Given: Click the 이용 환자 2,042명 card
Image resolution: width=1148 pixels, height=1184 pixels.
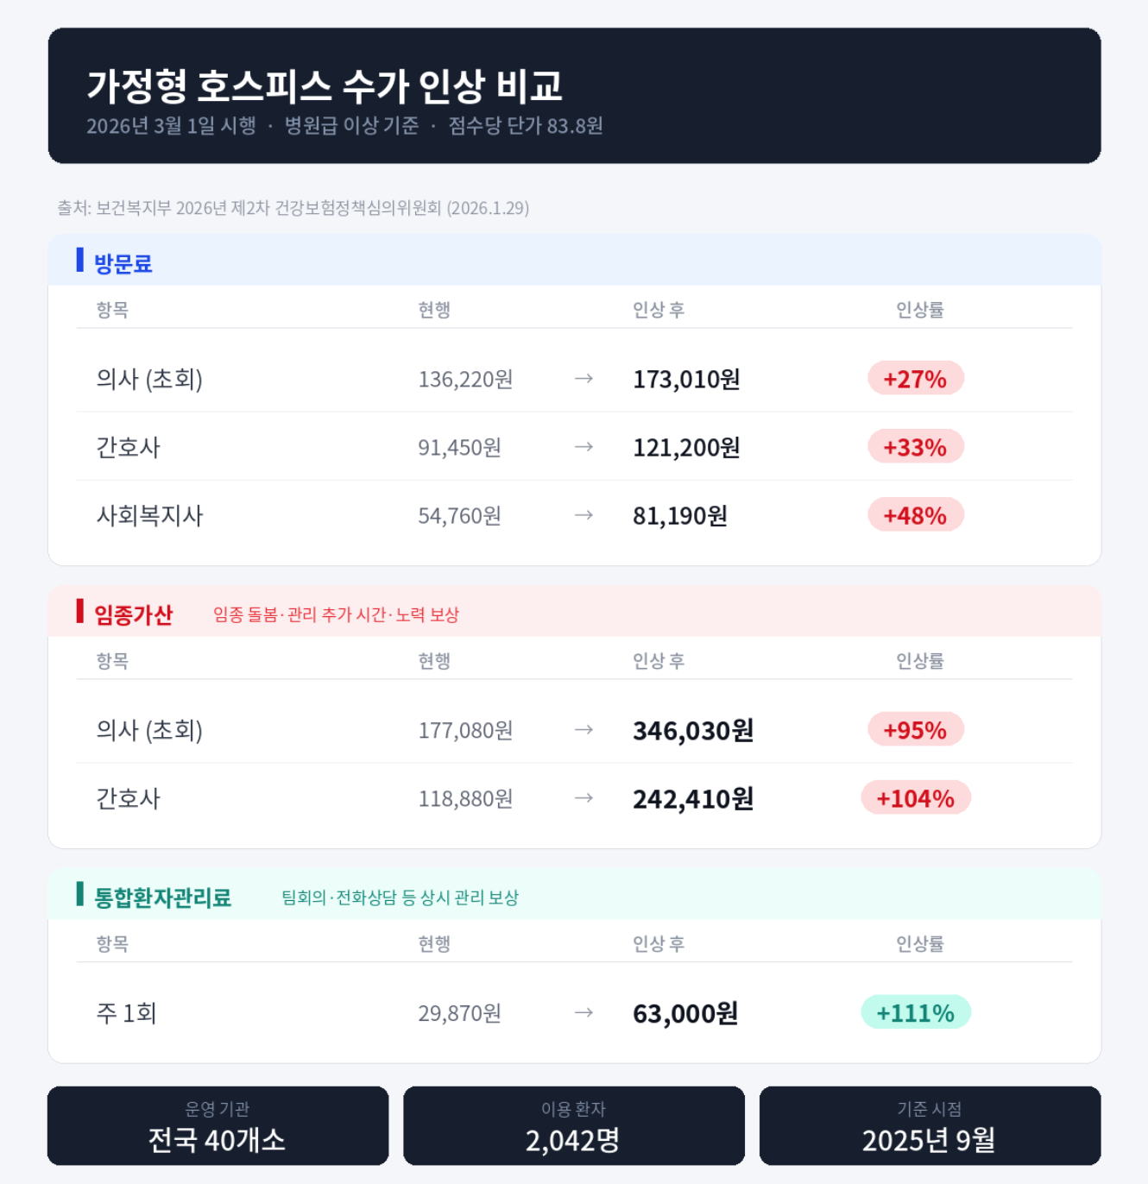Looking at the screenshot, I should pyautogui.click(x=574, y=1126).
